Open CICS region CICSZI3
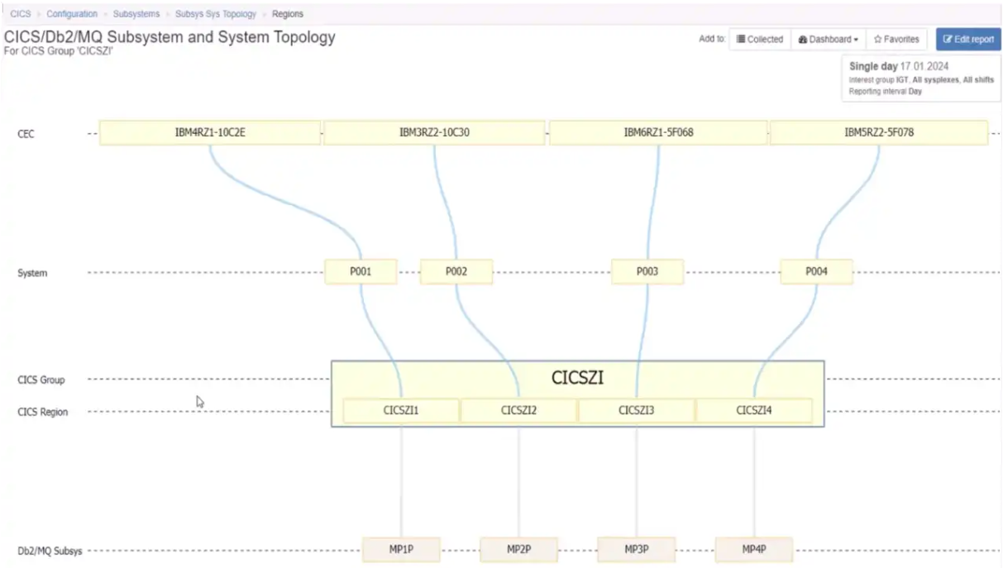 click(637, 410)
